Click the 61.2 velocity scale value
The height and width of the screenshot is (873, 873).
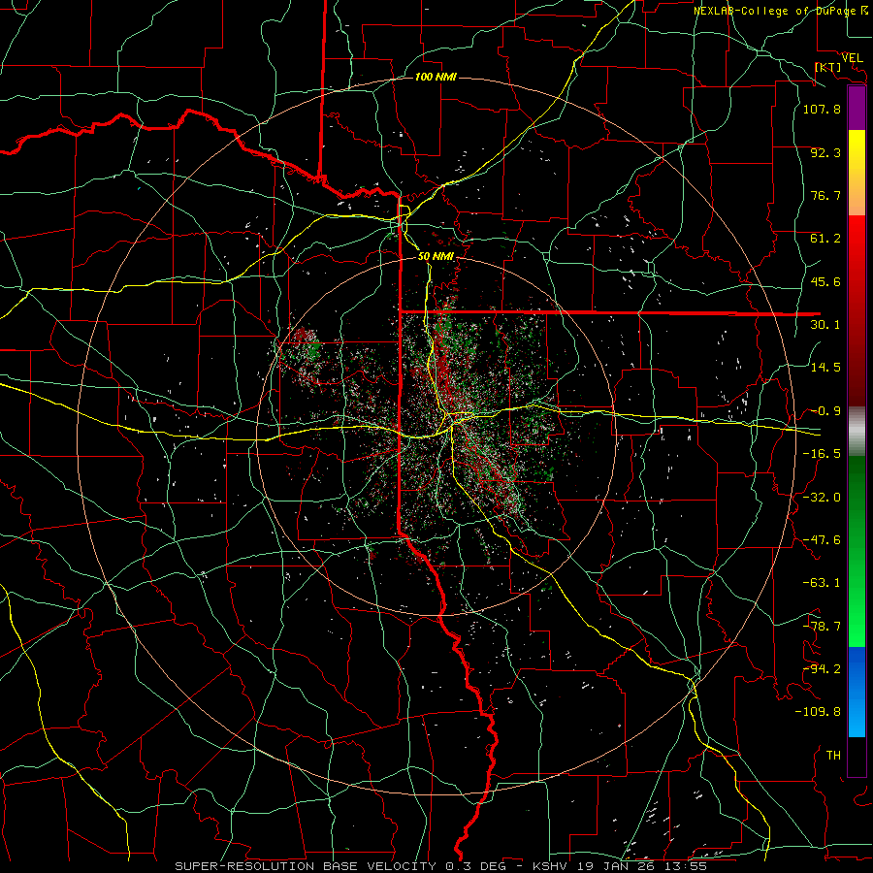click(825, 239)
